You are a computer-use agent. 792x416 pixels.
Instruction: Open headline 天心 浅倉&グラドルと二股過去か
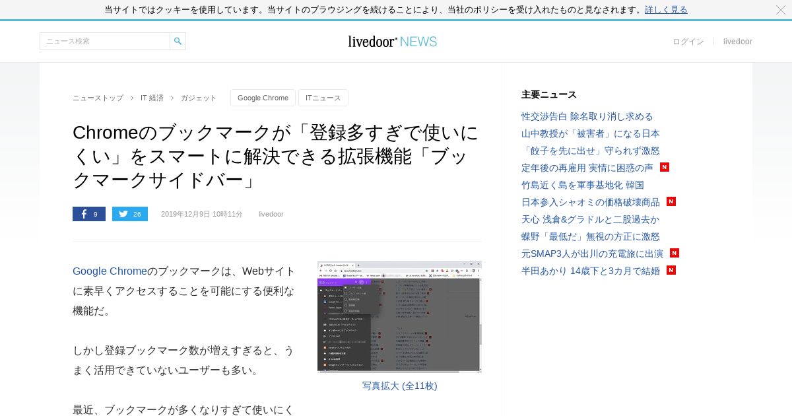coord(590,219)
